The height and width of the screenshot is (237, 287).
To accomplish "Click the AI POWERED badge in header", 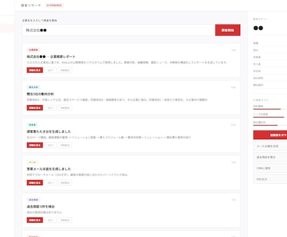I will coord(54,5).
